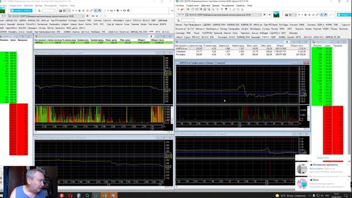Click the weather widget in taskbar
The height and width of the screenshot is (198, 352).
pos(291,196)
